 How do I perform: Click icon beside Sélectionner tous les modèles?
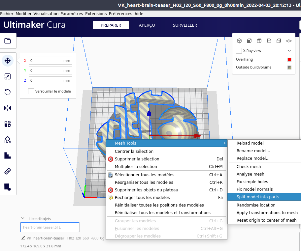(111, 175)
